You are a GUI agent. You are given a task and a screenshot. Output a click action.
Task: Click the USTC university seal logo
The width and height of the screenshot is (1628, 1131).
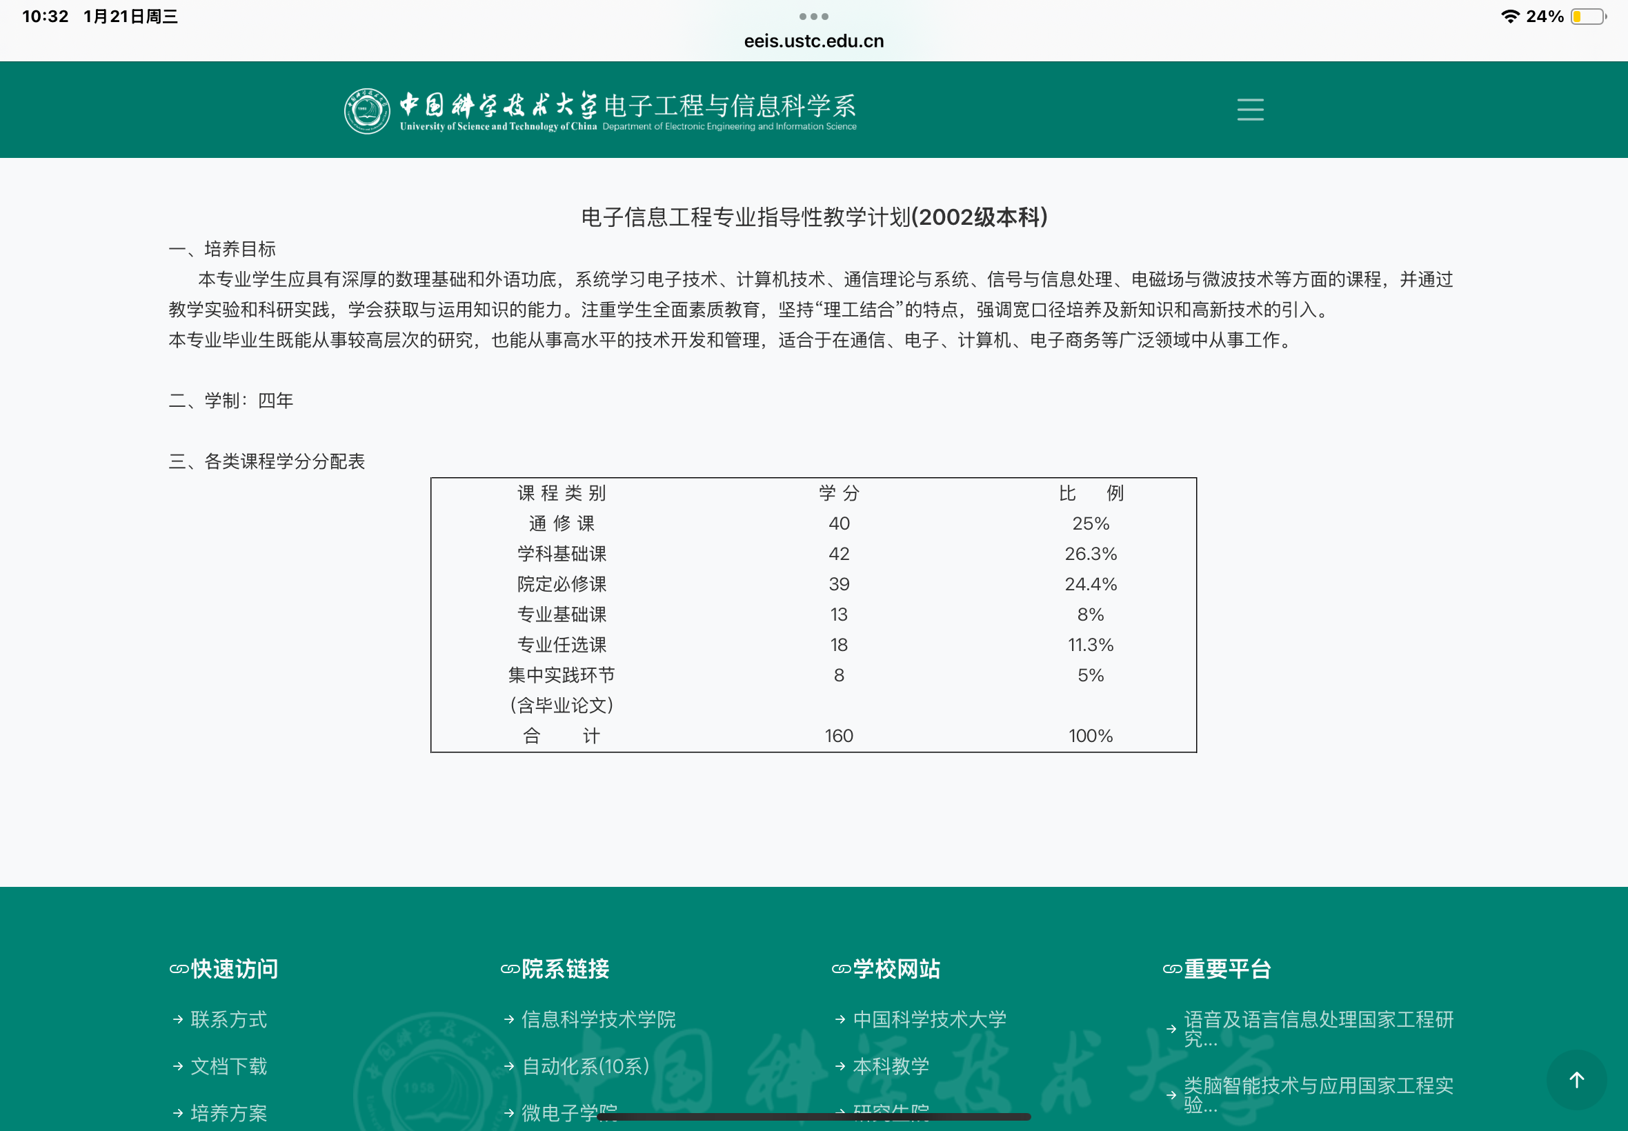[366, 110]
